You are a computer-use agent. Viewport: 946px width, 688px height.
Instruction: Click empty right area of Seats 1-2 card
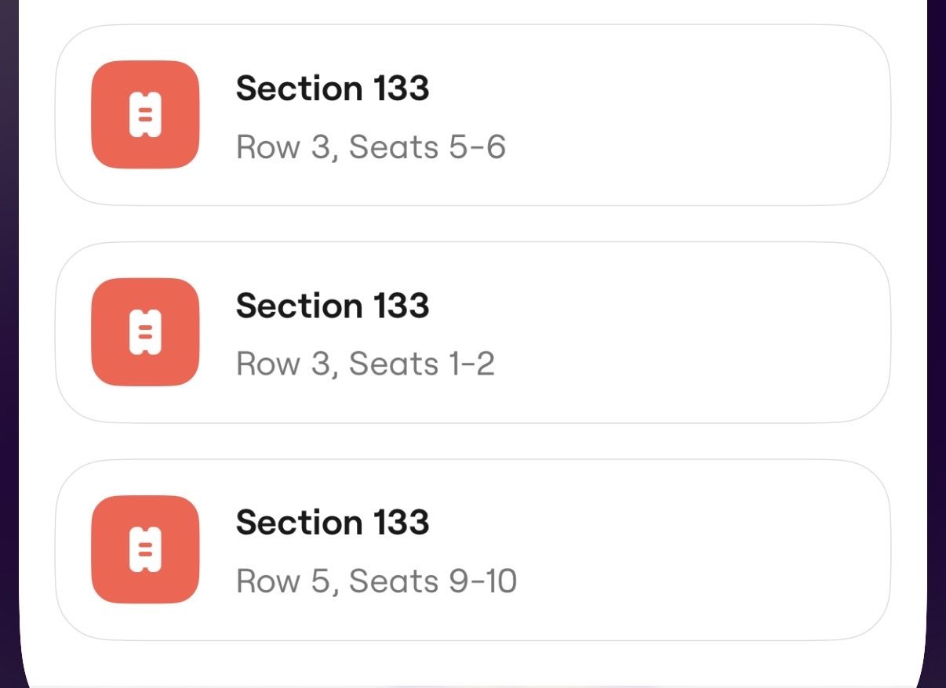(745, 332)
